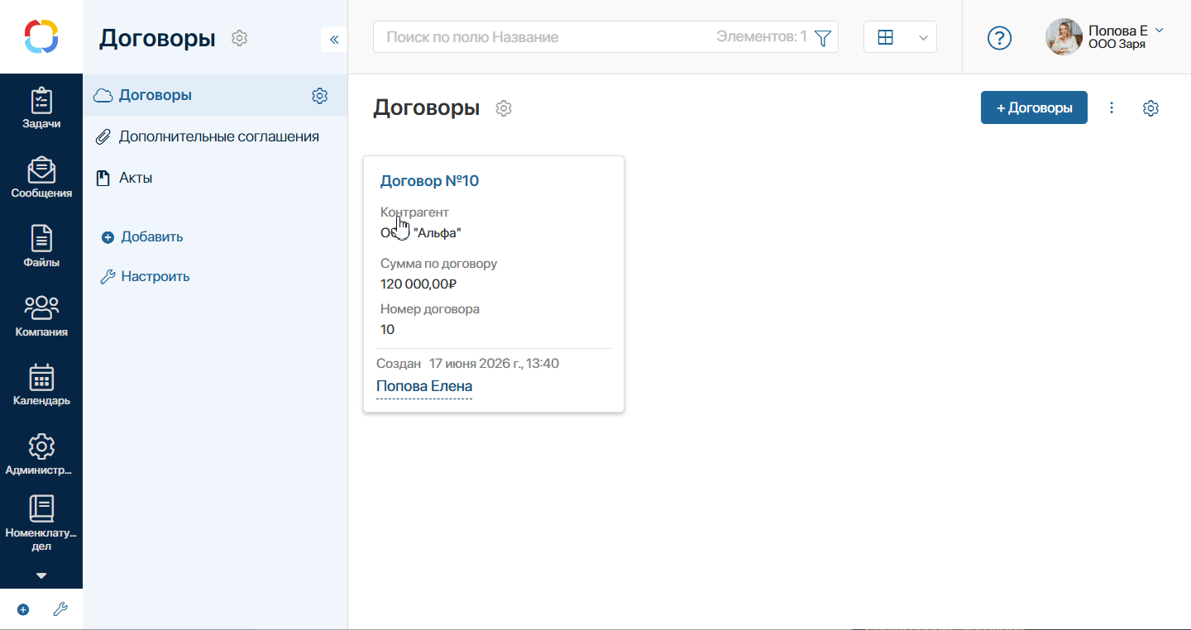Click the Элементов: 1 counter
1191x630 pixels.
point(761,37)
